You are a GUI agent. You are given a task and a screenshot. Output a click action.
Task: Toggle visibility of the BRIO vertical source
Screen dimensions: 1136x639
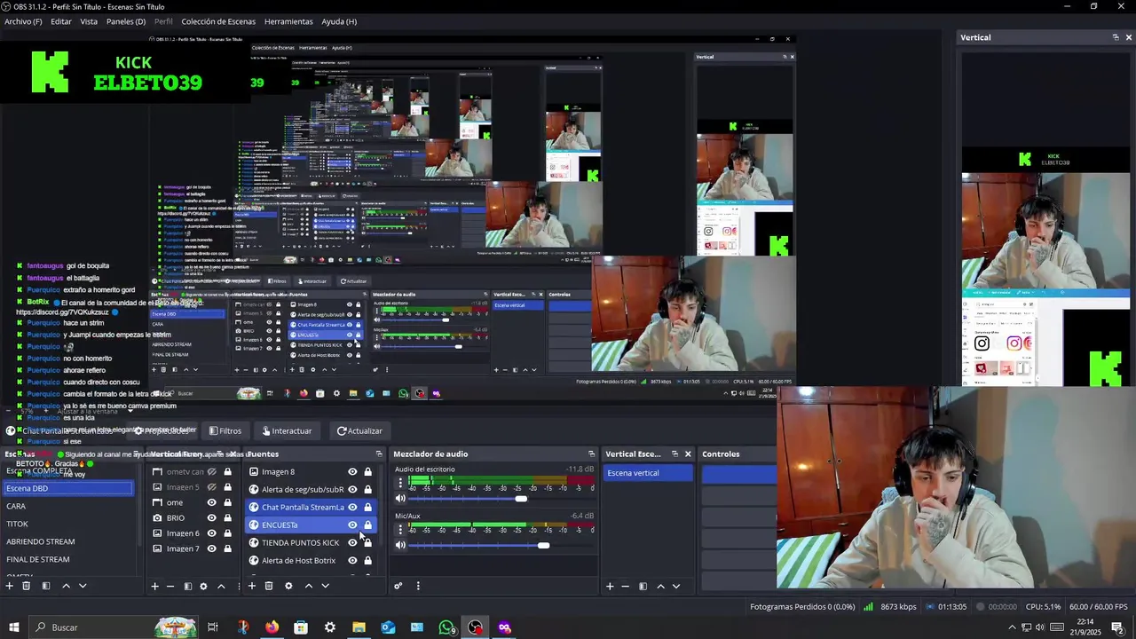point(211,517)
